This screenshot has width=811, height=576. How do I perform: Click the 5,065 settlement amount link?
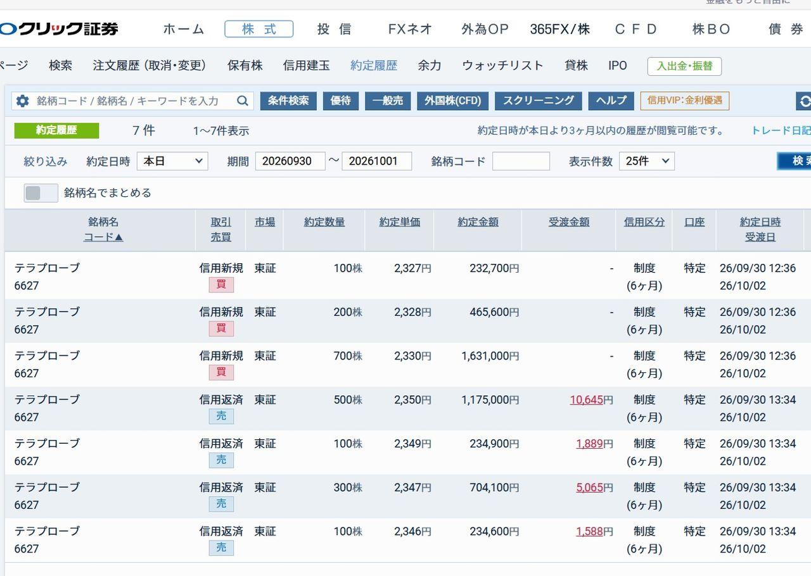coord(589,487)
